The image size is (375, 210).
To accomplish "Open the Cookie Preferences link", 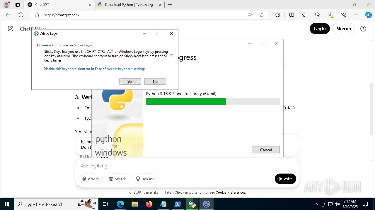I will click(x=230, y=192).
